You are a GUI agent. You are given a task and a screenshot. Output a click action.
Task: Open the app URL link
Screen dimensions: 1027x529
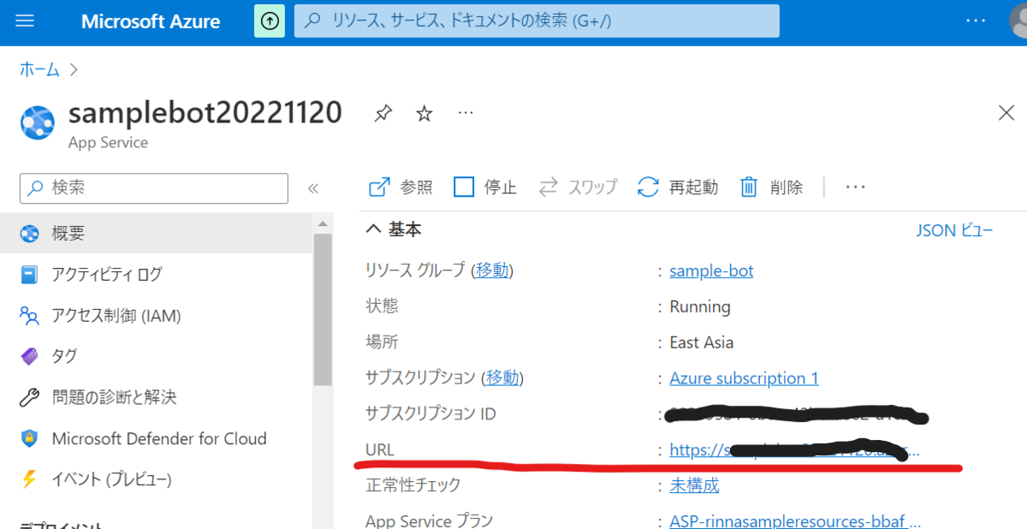[794, 449]
